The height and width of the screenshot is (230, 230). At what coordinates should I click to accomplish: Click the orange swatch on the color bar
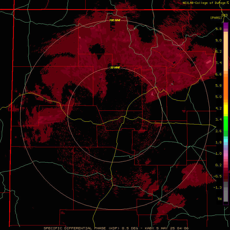tap(226, 88)
